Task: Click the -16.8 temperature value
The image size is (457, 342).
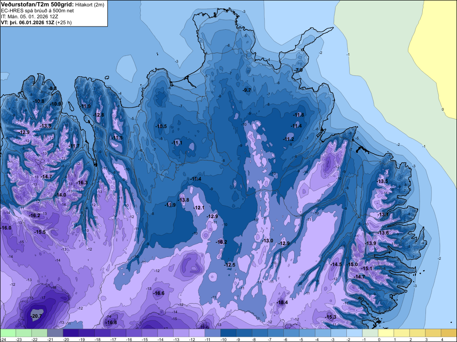Action: coord(112,322)
